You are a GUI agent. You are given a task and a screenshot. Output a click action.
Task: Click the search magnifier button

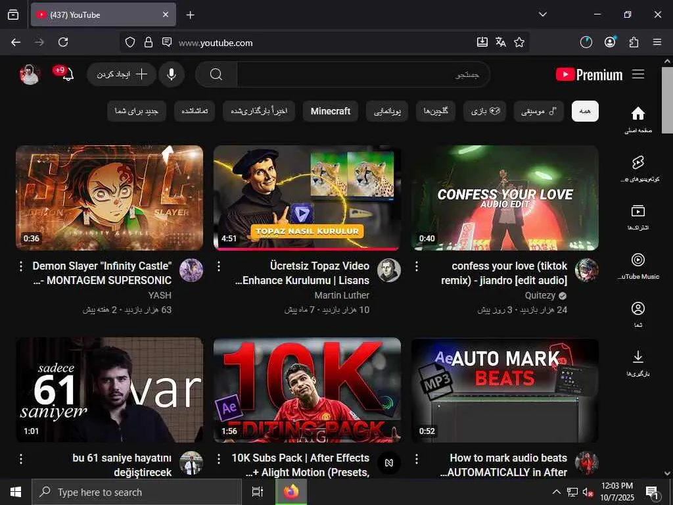[216, 74]
